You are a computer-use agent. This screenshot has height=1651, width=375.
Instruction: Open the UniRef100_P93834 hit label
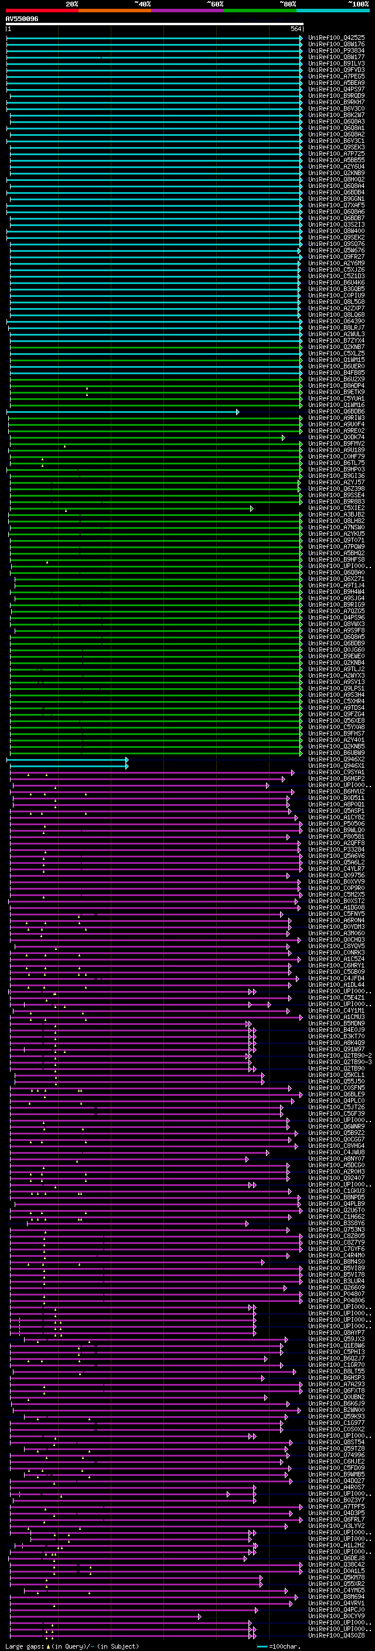336,50
